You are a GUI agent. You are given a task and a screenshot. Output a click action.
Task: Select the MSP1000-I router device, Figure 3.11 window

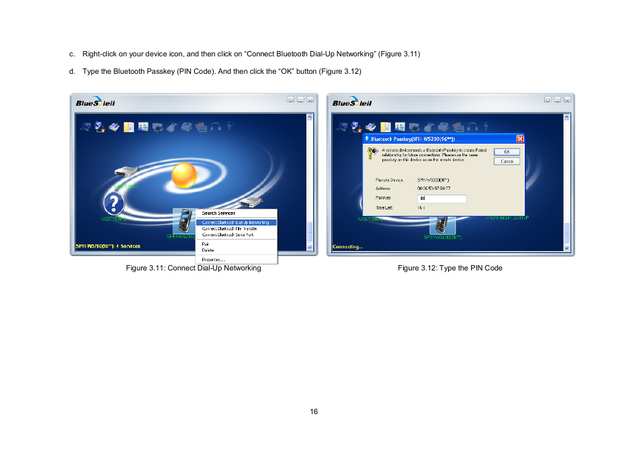126,170
